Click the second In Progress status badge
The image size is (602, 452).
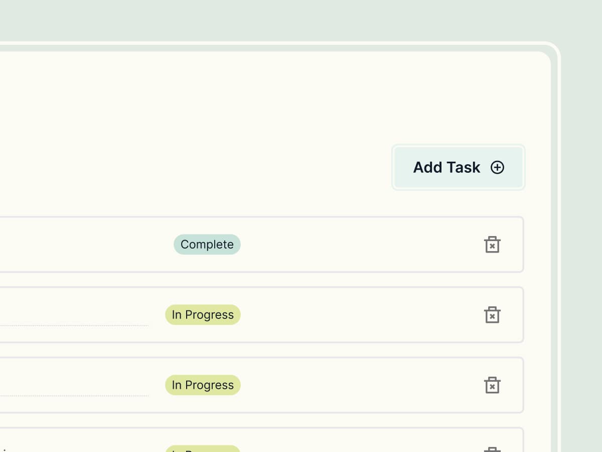203,385
